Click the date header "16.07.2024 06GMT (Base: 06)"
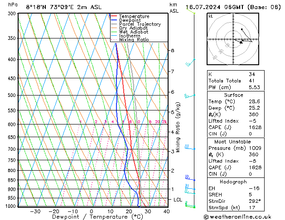The image size is (285, 220). [x=233, y=7]
